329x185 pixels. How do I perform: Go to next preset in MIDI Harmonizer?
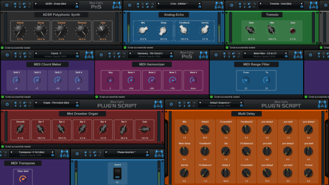click(x=171, y=53)
